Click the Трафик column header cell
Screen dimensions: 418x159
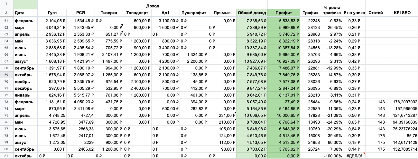point(311,13)
